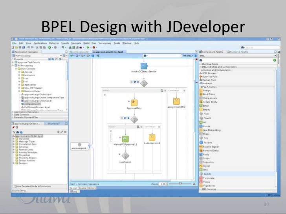286x214 pixels.
Task: Expand the Partner Links node in structure pane
Action: click(x=14, y=150)
